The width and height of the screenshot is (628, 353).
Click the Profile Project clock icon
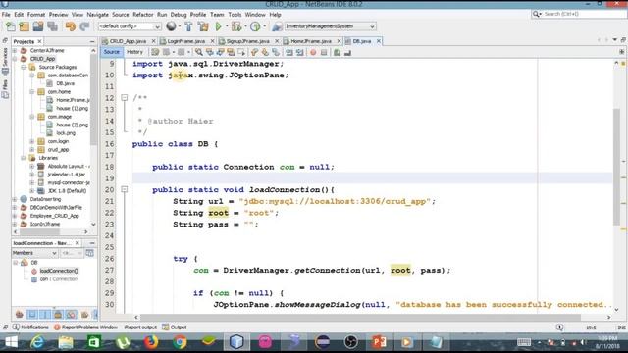tap(255, 26)
